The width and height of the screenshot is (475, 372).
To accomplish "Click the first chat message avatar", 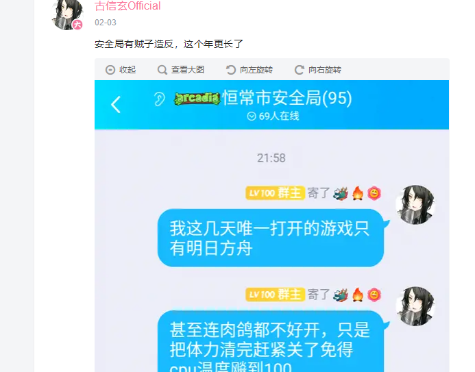I will [415, 205].
